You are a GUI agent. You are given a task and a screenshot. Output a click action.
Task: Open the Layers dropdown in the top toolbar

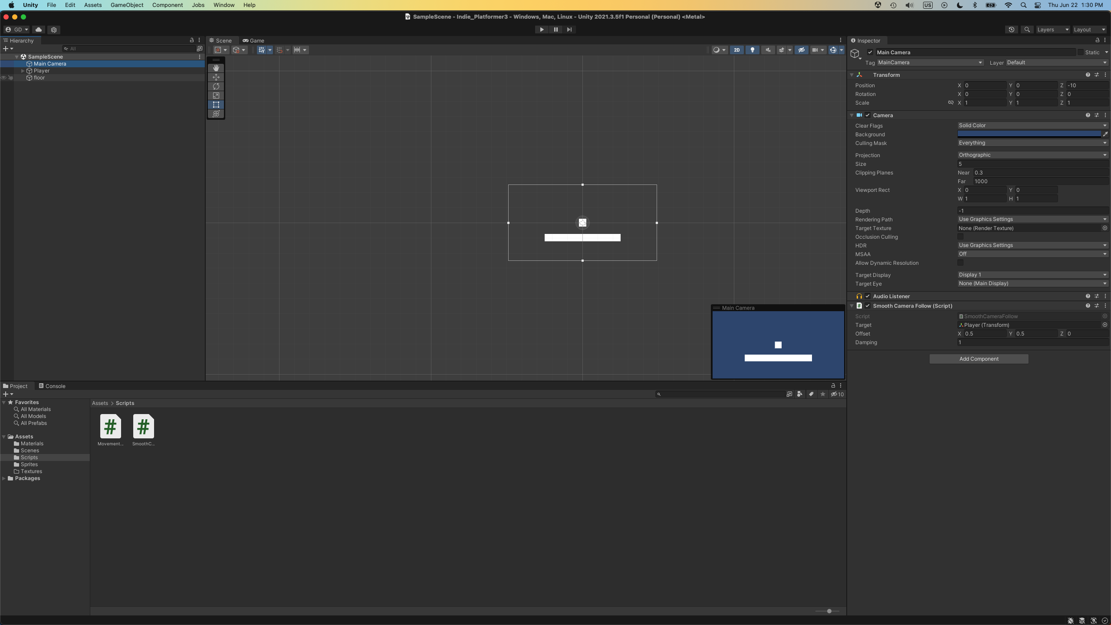1052,30
